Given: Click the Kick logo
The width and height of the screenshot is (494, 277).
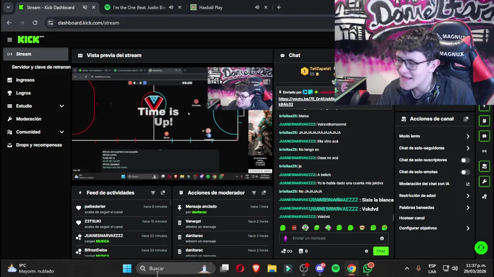Looking at the screenshot, I should pyautogui.click(x=31, y=40).
